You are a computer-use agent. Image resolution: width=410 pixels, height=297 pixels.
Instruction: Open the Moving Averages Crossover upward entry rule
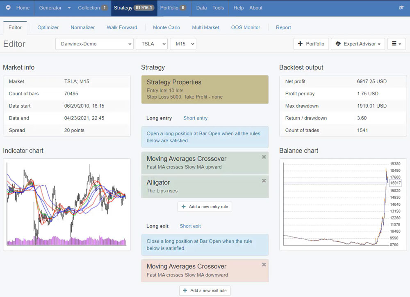(205, 163)
